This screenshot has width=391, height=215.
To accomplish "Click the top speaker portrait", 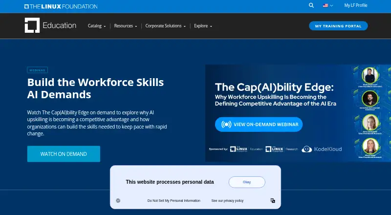I will (x=370, y=75).
